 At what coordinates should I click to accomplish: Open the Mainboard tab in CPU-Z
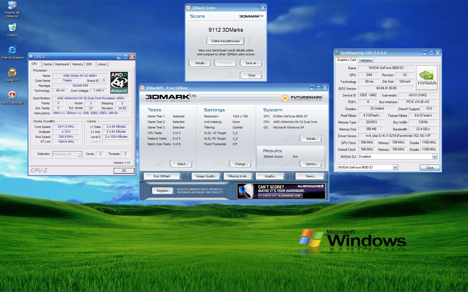[62, 64]
